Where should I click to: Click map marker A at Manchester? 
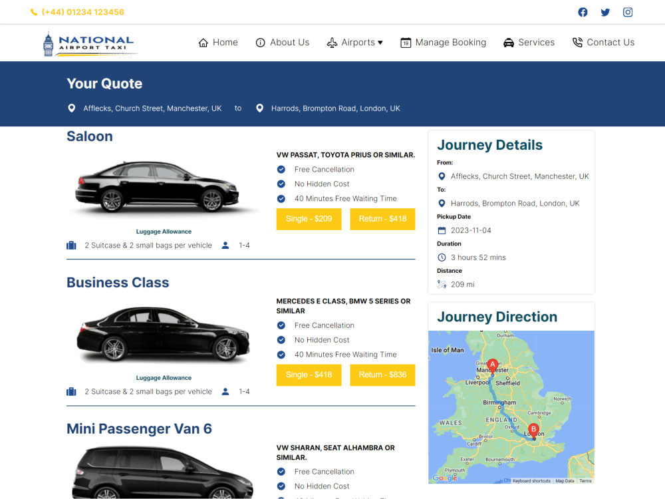(492, 366)
